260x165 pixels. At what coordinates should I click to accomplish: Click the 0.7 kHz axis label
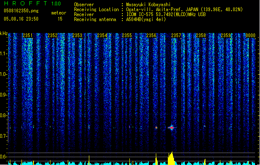(3, 136)
